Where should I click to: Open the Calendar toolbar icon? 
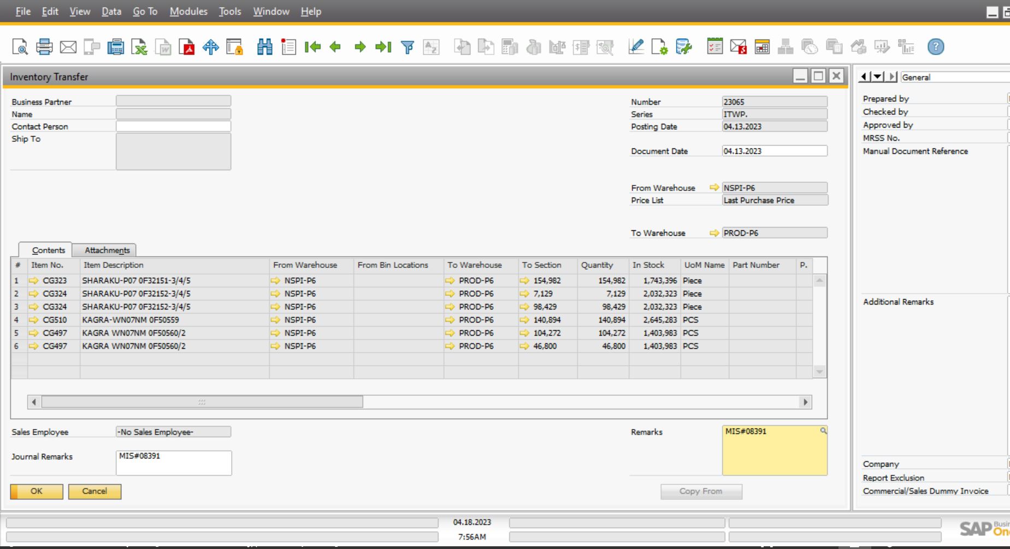point(763,47)
